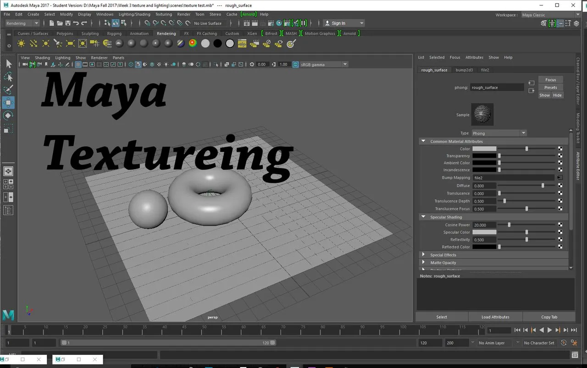This screenshot has height=368, width=587.
Task: Activate the Lasso select tool
Action: point(8,77)
